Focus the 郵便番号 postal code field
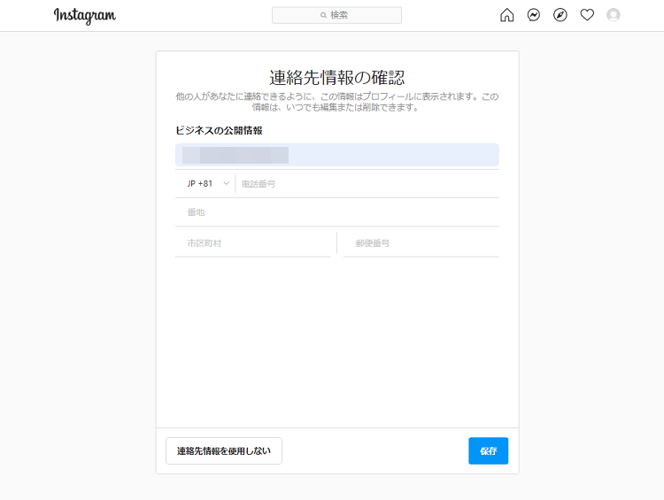Screen dimensions: 664x500 (x=421, y=243)
